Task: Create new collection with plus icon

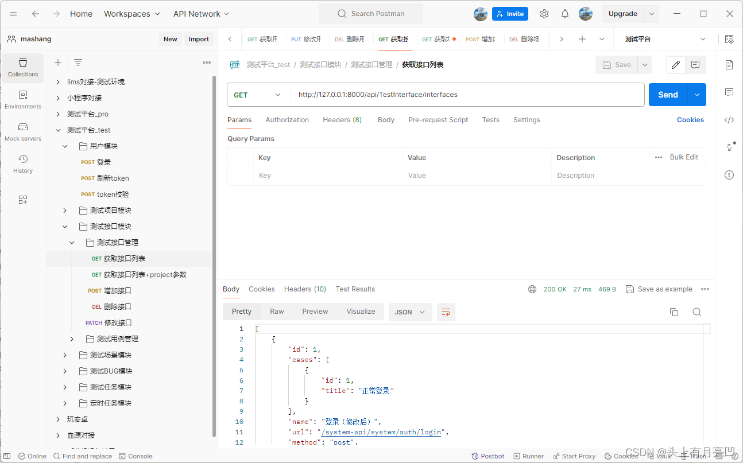Action: [57, 63]
